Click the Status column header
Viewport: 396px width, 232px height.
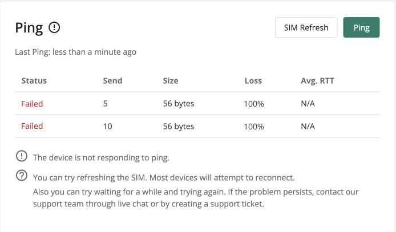click(x=34, y=80)
